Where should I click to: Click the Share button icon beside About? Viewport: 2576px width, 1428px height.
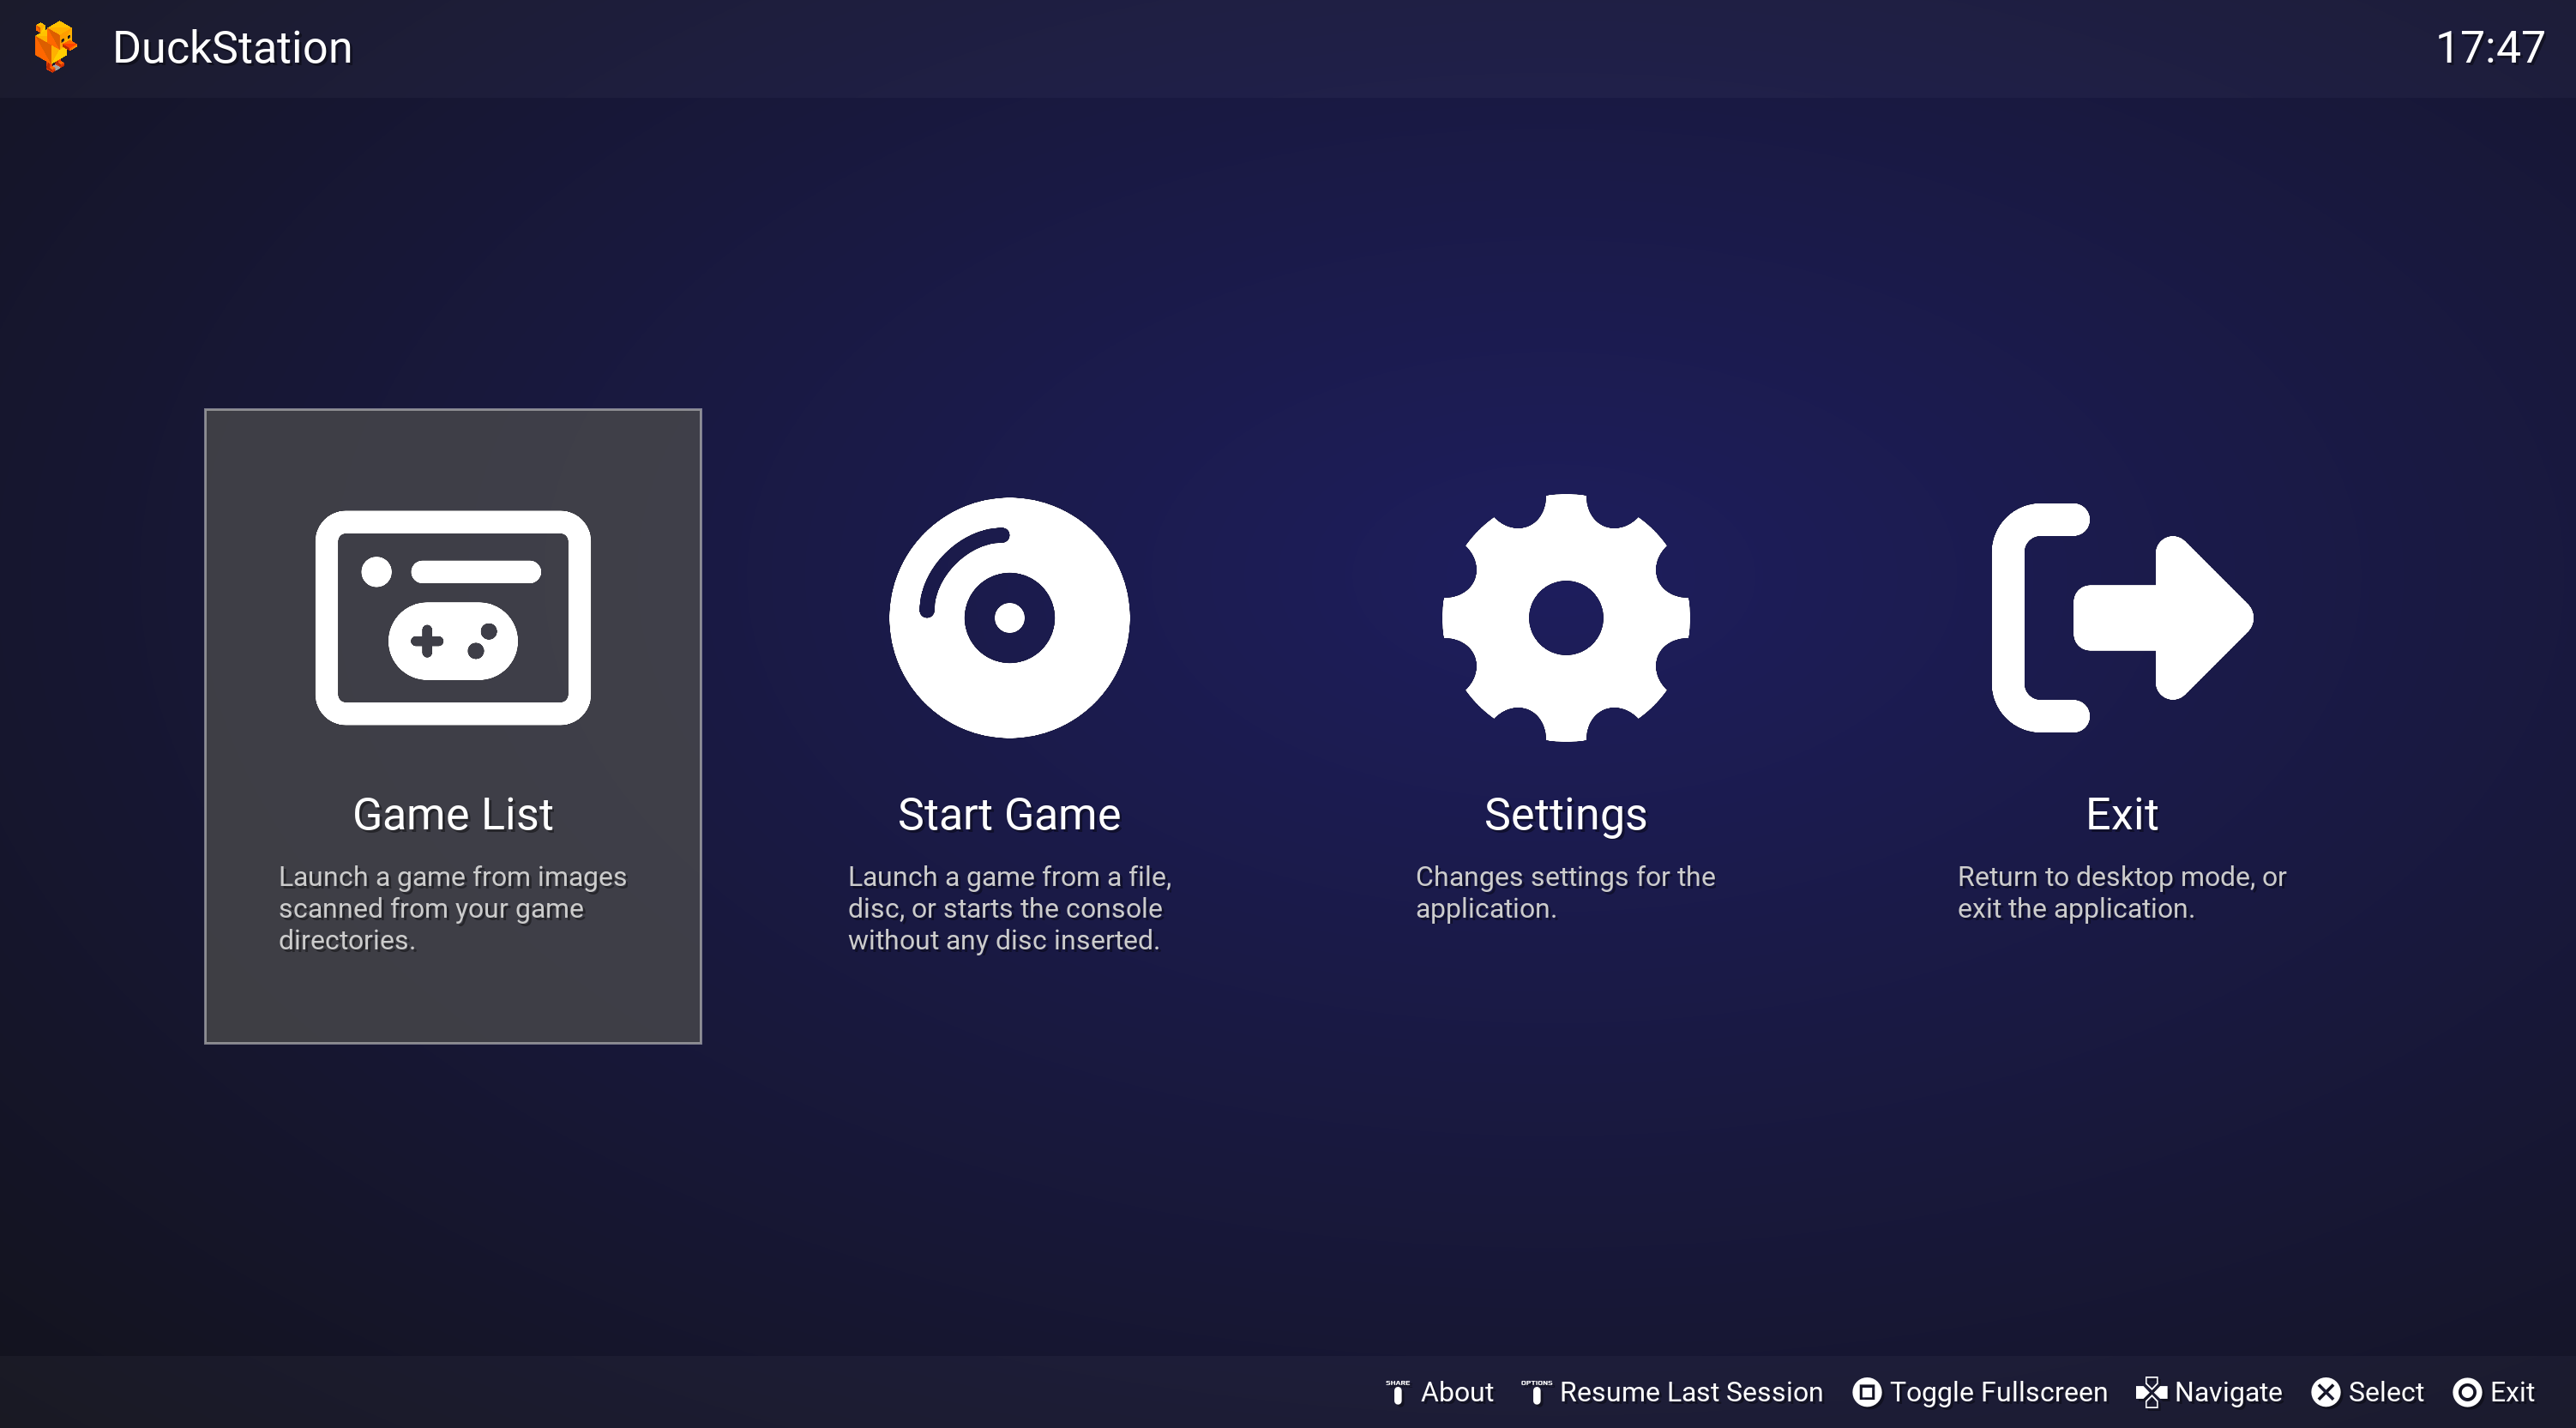tap(1397, 1391)
